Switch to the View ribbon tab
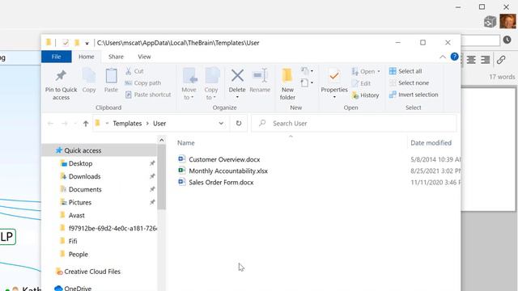The width and height of the screenshot is (518, 291). (144, 57)
